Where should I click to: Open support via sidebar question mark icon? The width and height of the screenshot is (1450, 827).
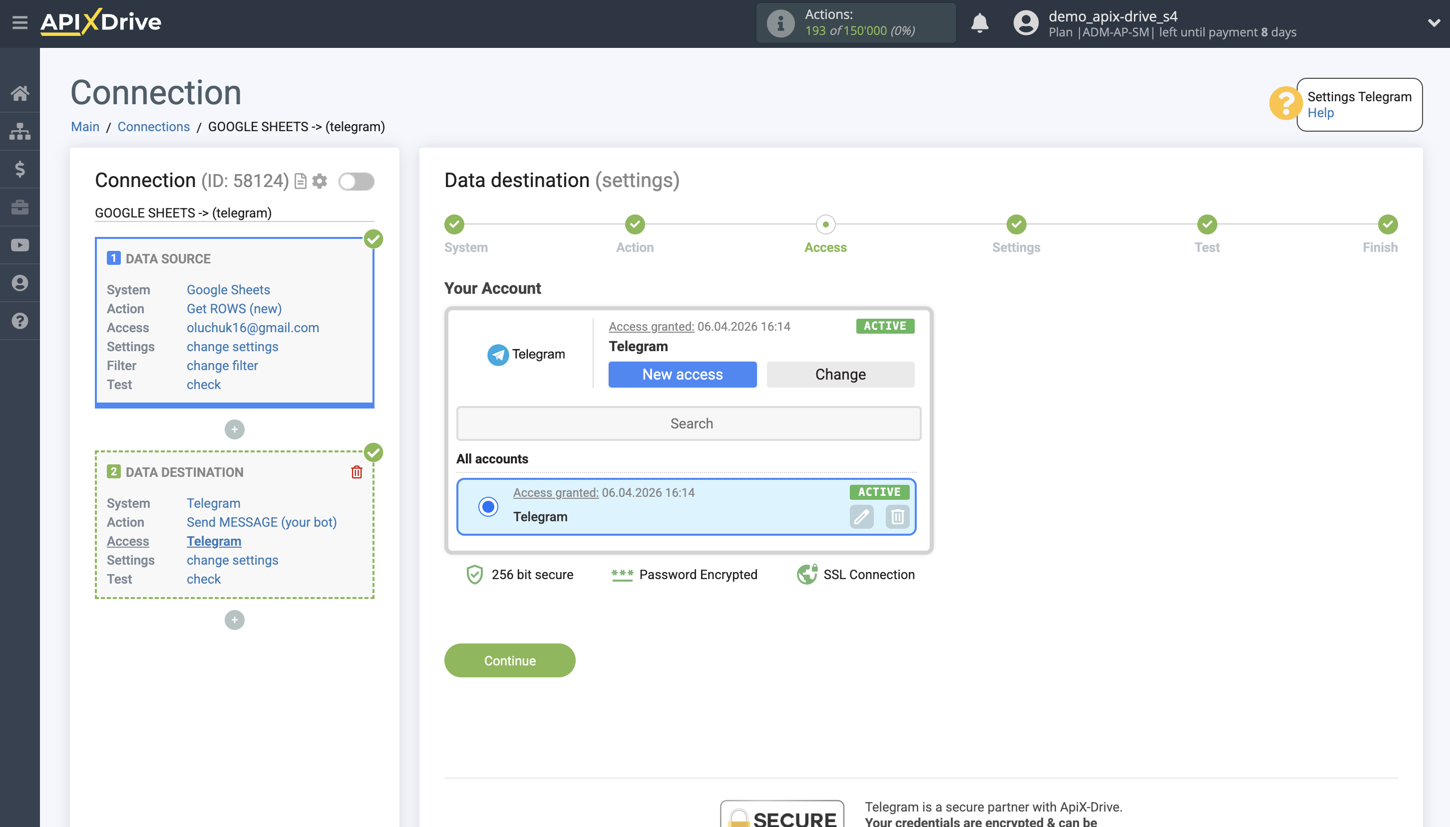tap(20, 320)
